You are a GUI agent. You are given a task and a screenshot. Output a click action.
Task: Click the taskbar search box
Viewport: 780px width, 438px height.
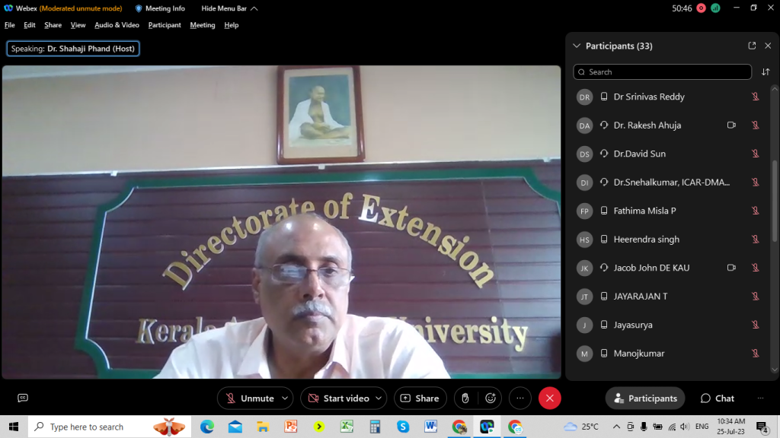pos(110,427)
